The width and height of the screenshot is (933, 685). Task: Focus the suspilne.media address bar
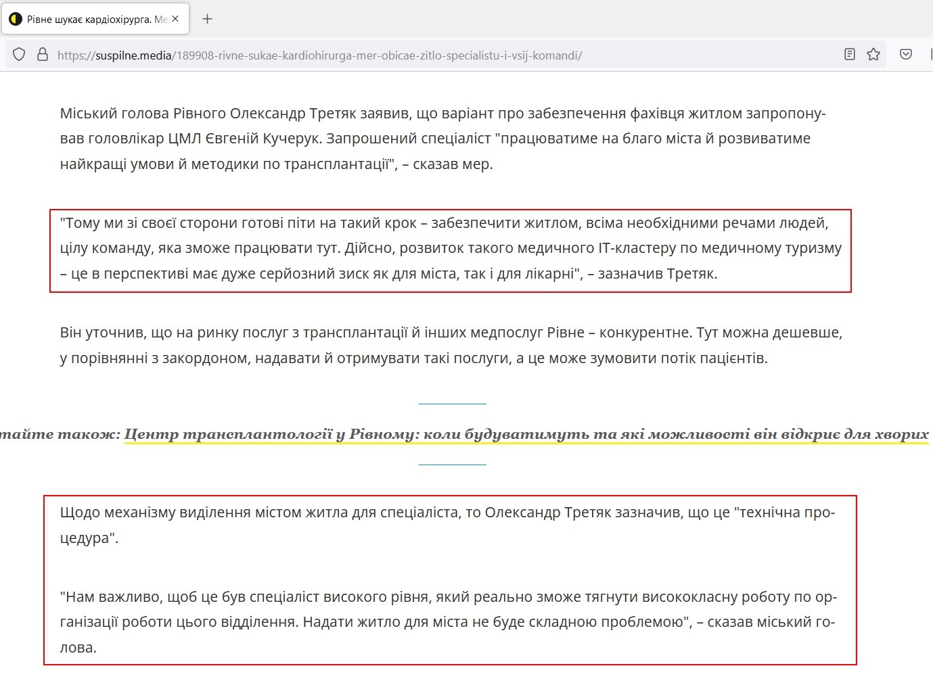(406, 55)
